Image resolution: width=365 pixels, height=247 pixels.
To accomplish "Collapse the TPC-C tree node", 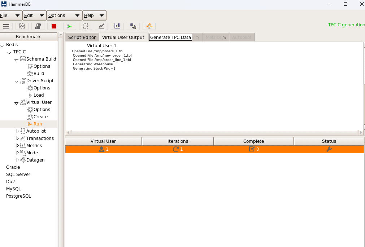I will click(8, 52).
